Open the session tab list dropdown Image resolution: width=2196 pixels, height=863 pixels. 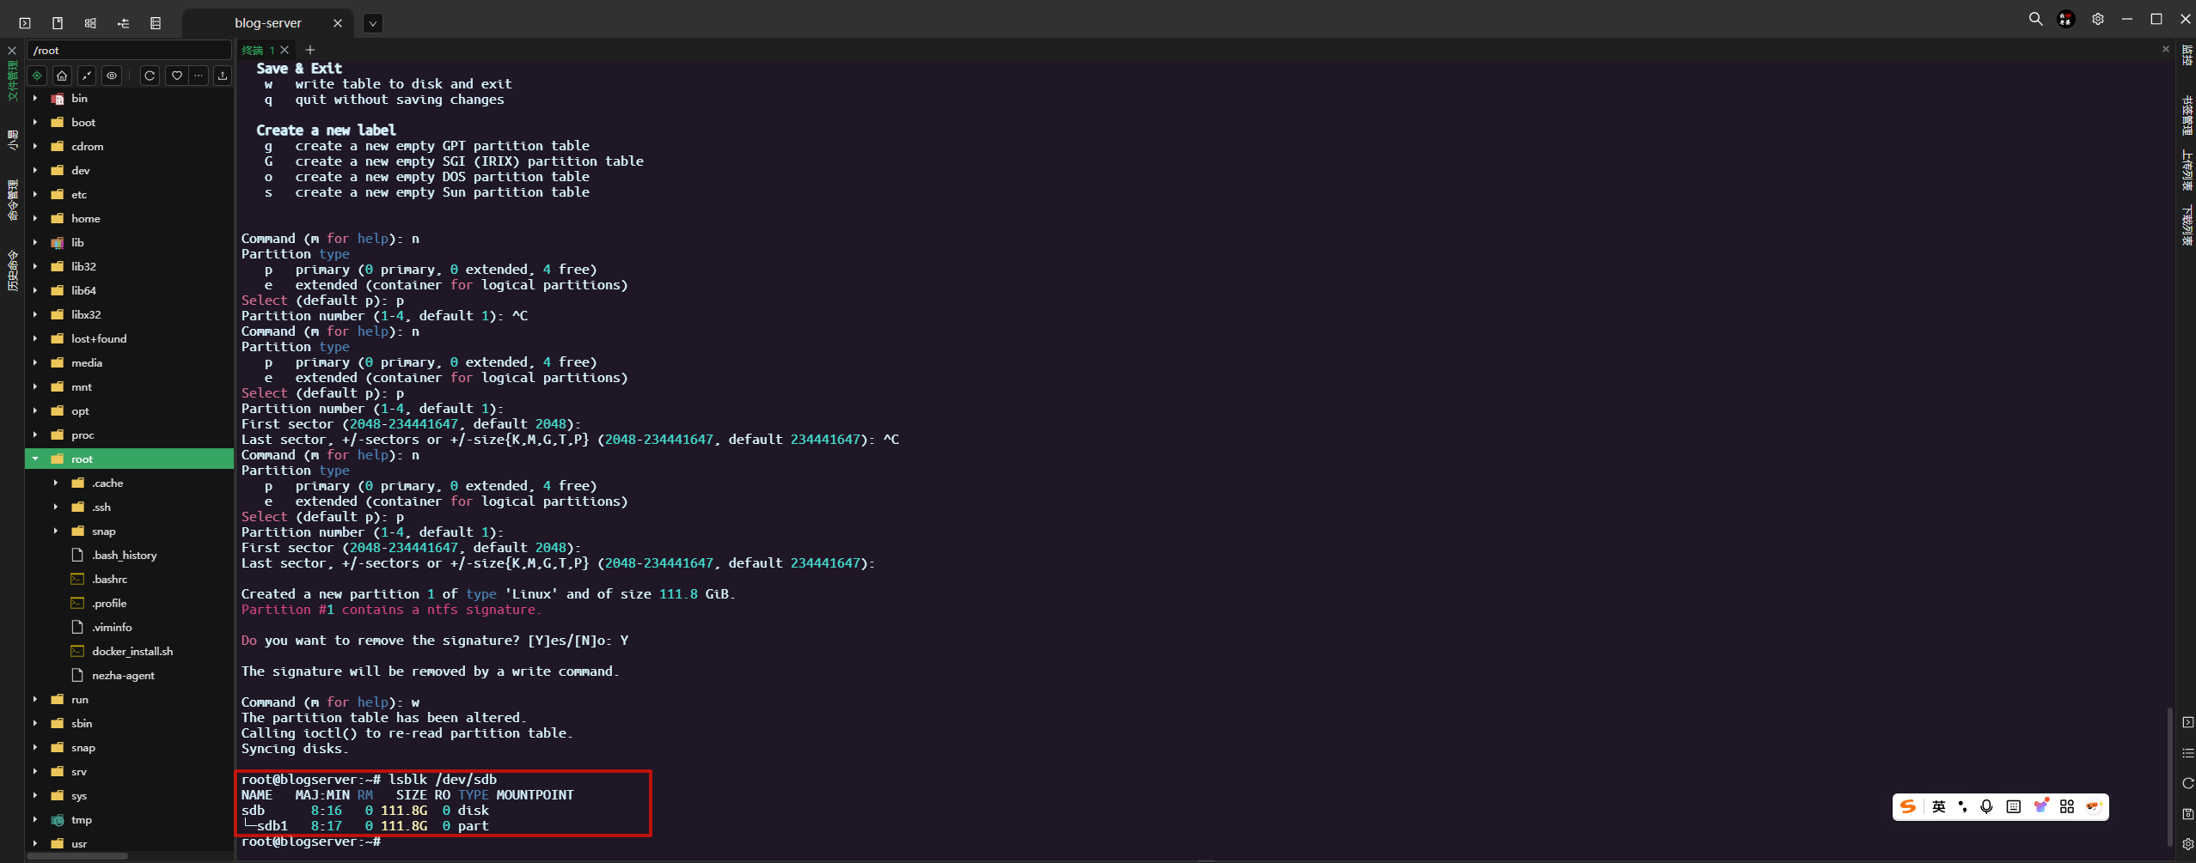coord(372,23)
